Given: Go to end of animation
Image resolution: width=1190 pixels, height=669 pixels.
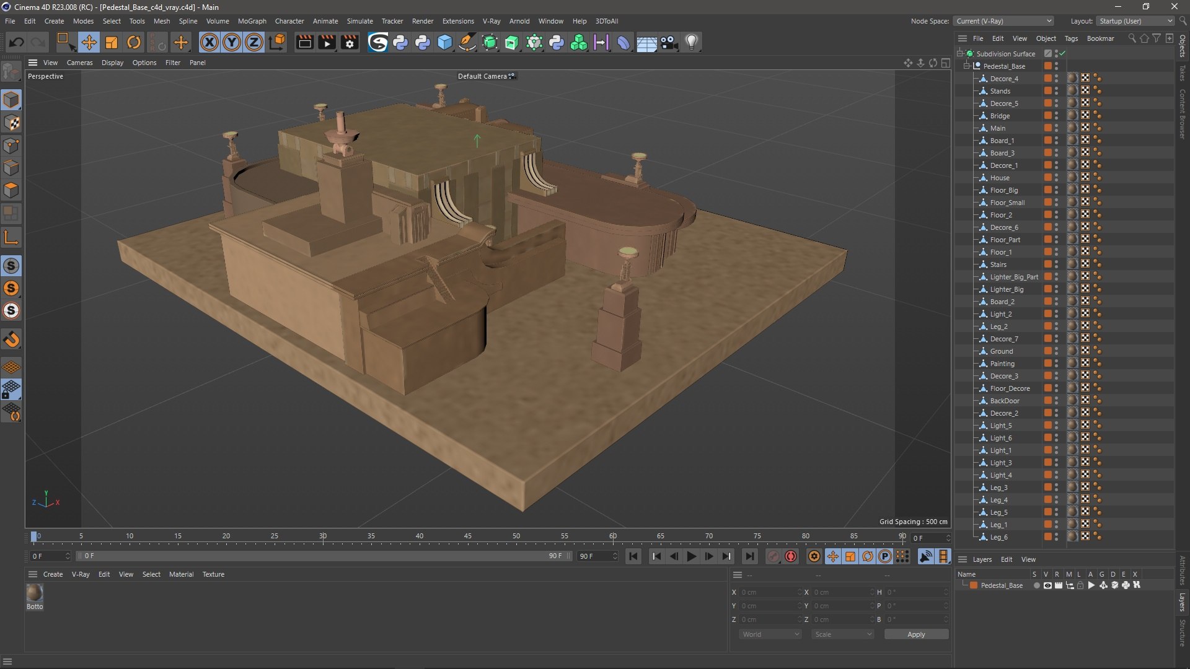Looking at the screenshot, I should (749, 556).
